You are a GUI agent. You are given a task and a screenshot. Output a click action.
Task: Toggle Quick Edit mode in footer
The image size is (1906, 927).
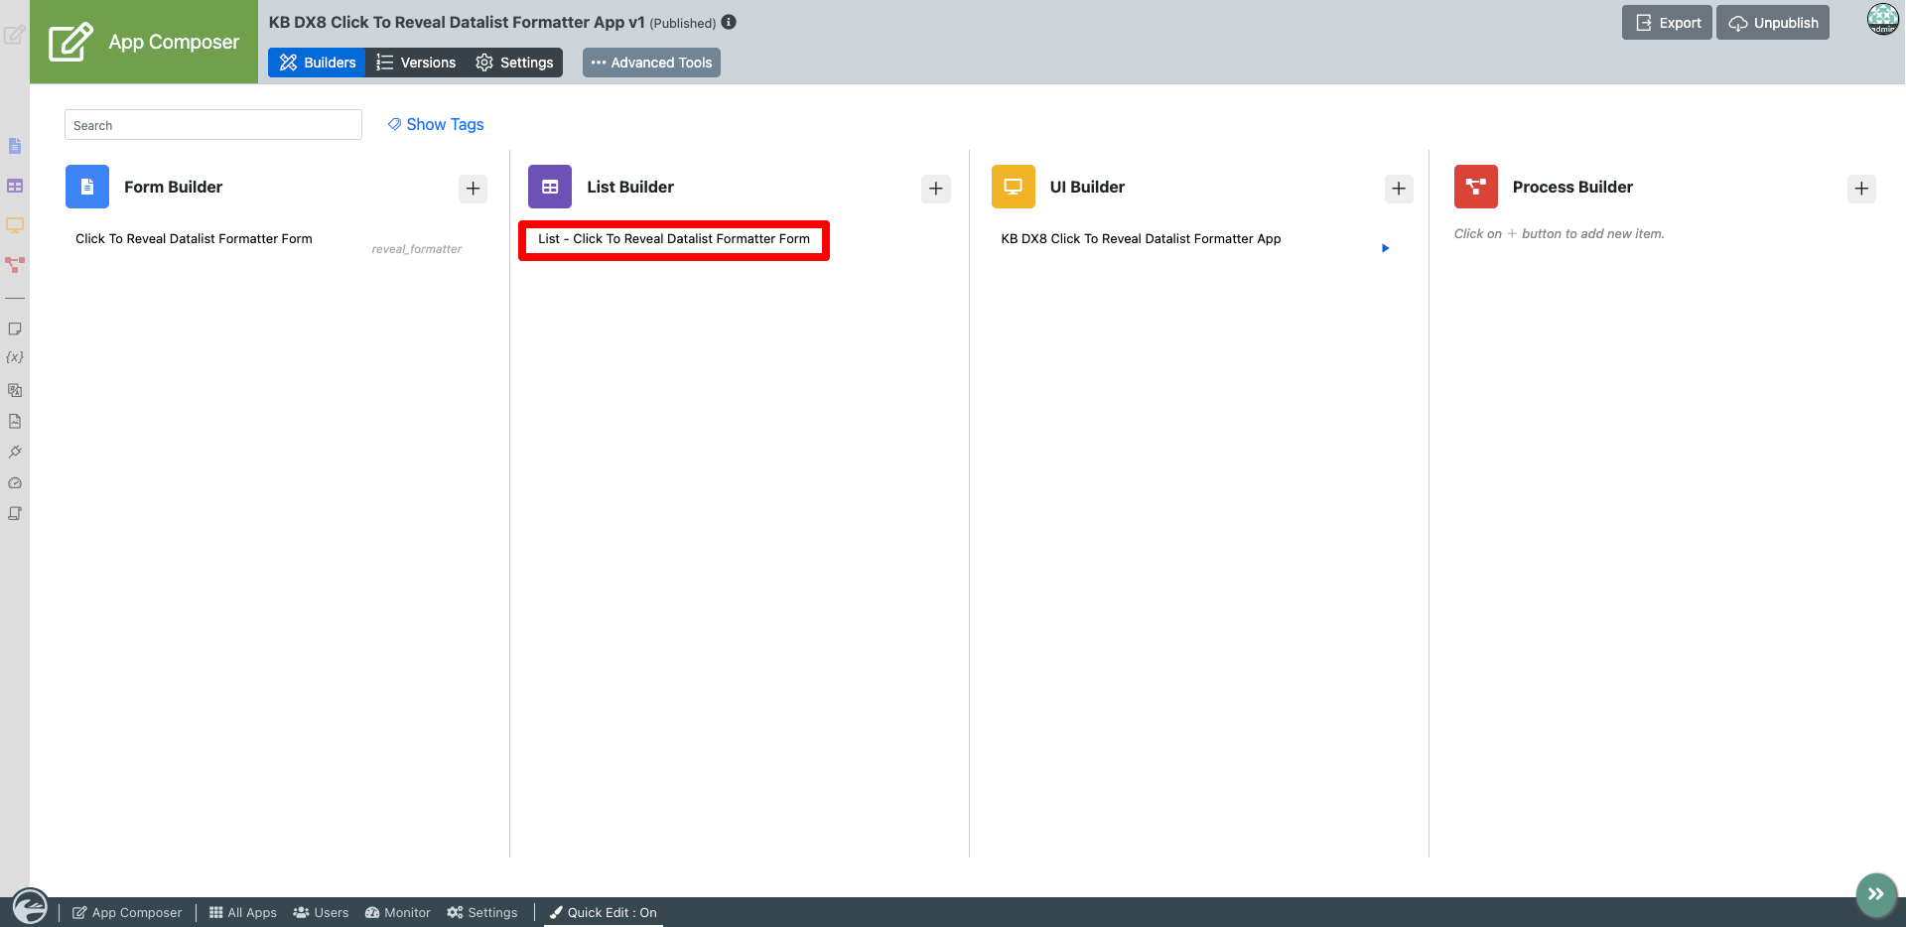click(604, 912)
